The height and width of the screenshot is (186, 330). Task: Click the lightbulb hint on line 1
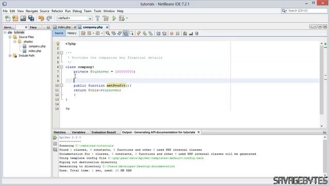pyautogui.click(x=58, y=43)
